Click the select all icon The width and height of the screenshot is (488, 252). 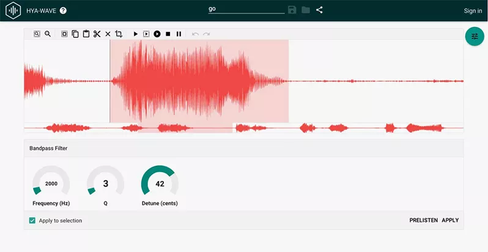[64, 34]
